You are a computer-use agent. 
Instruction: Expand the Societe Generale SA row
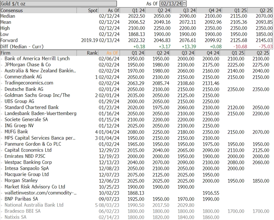pos(2,120)
